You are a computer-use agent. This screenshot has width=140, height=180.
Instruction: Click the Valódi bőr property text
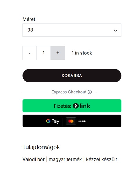pyautogui.click(x=33, y=159)
